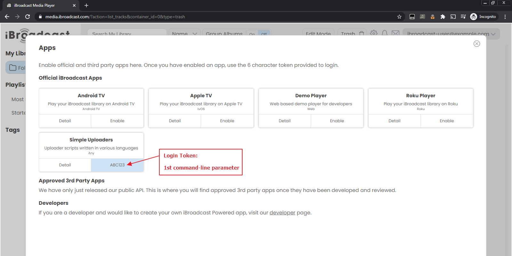The height and width of the screenshot is (256, 512).
Task: Open the Name sort dropdown
Action: pos(185,34)
